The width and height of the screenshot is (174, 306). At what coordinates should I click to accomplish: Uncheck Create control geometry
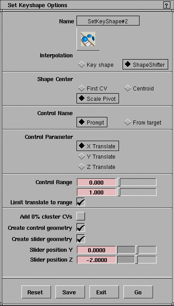point(81,228)
